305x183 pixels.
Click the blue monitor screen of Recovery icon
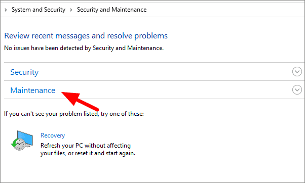(26, 138)
